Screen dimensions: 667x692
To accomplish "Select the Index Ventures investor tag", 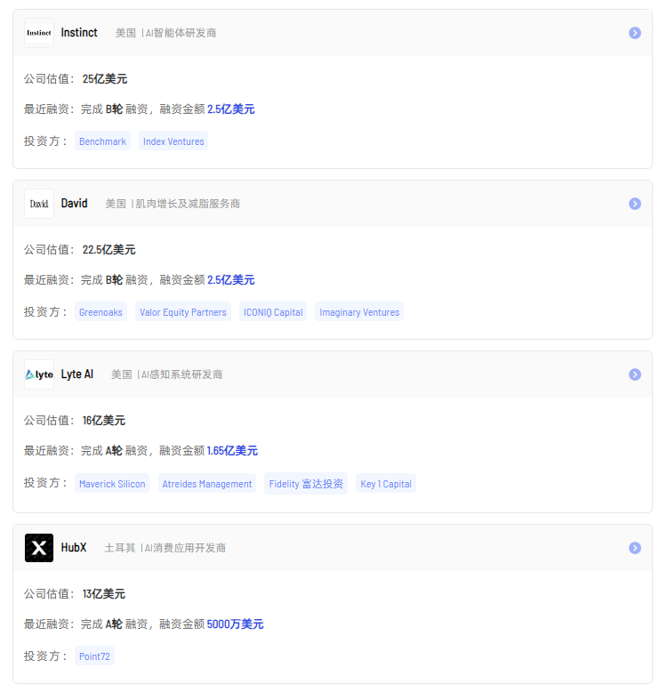I will point(173,141).
